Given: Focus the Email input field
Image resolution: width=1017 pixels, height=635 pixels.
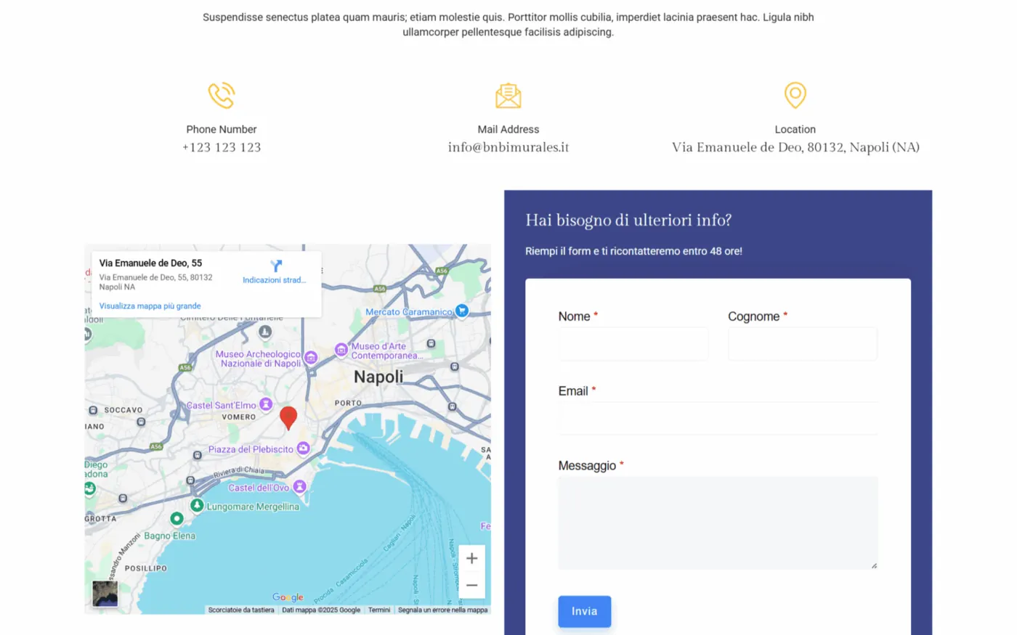Looking at the screenshot, I should pyautogui.click(x=718, y=419).
